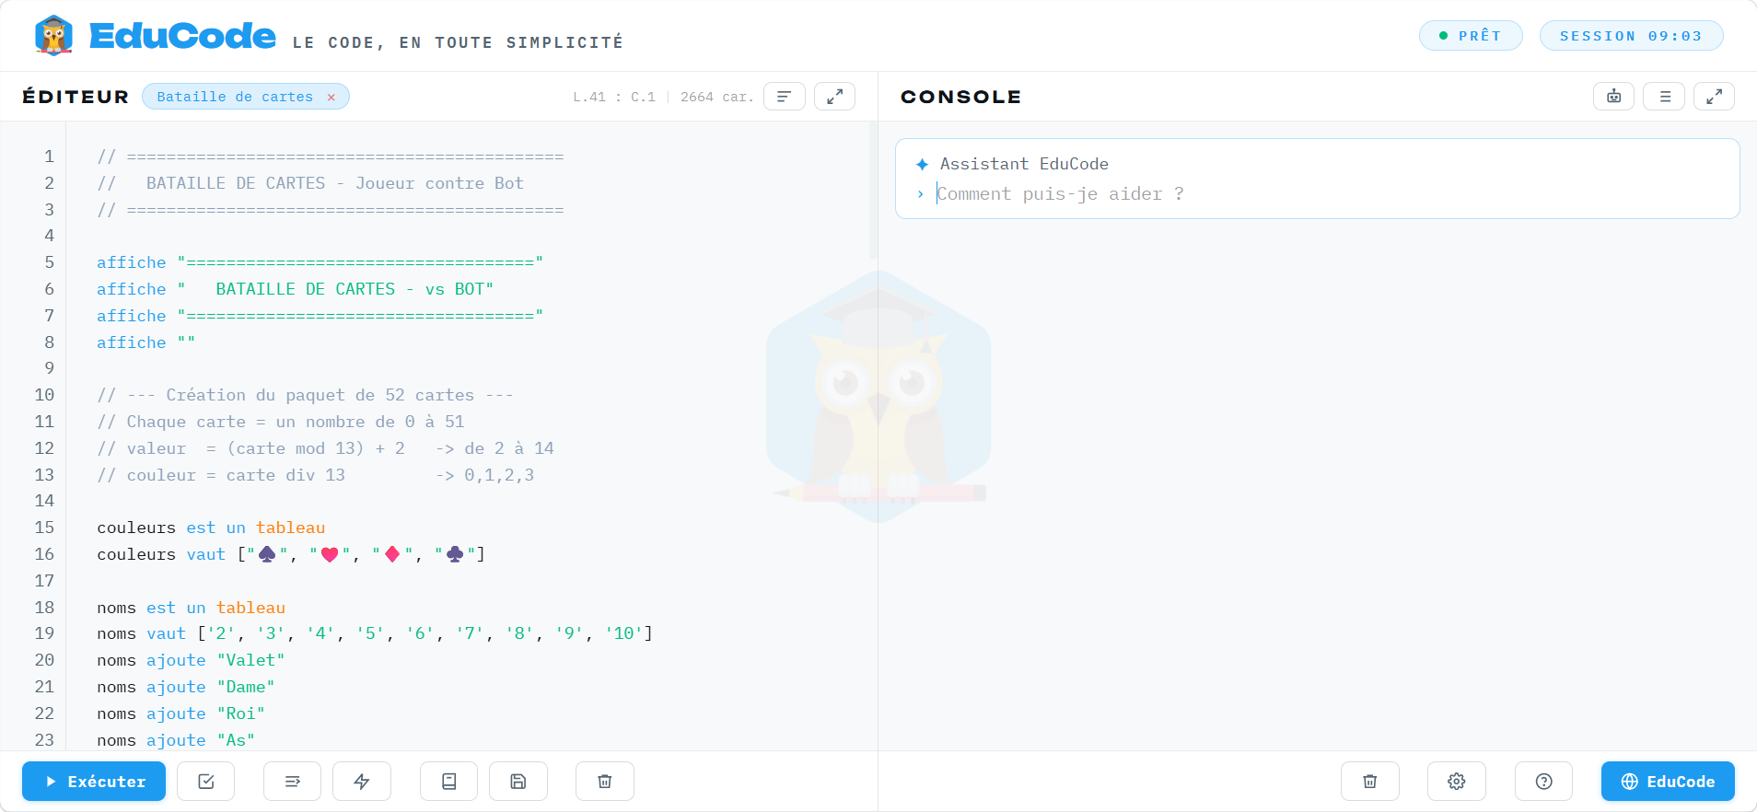Screen dimensions: 1757x812
Task: Click line number 10 in the gutter
Action: click(44, 395)
